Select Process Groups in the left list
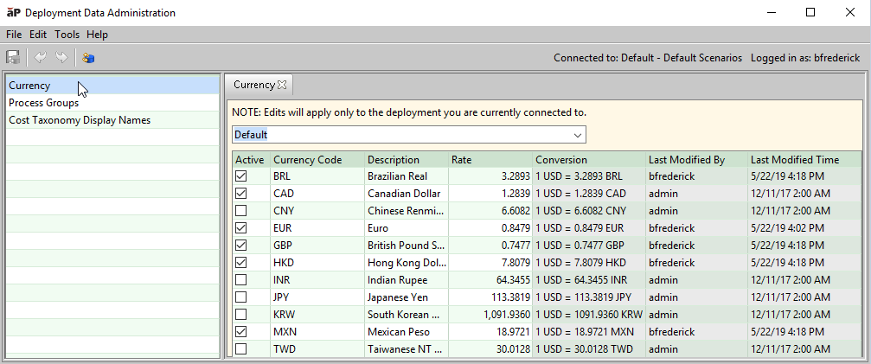Image resolution: width=871 pixels, height=364 pixels. (44, 103)
